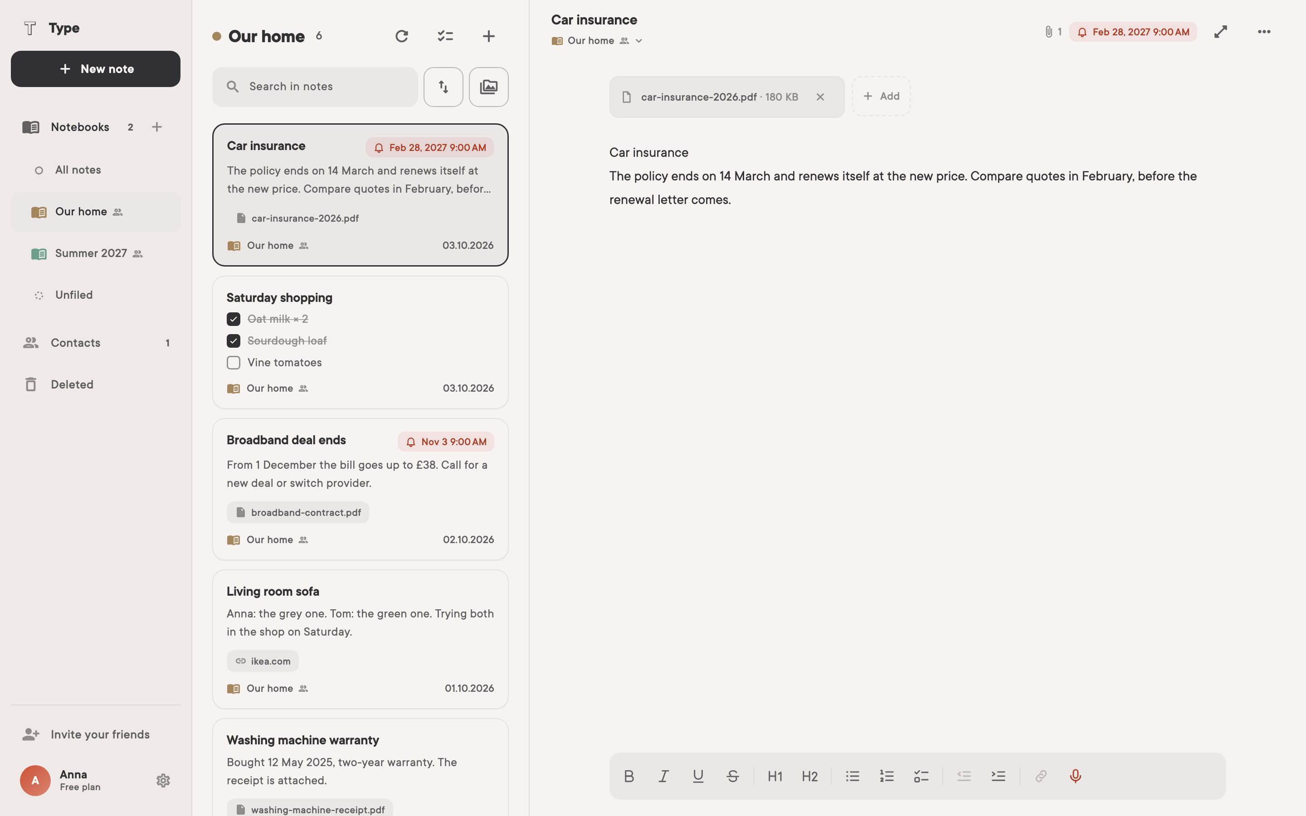Refresh the Our home notes list

click(401, 36)
